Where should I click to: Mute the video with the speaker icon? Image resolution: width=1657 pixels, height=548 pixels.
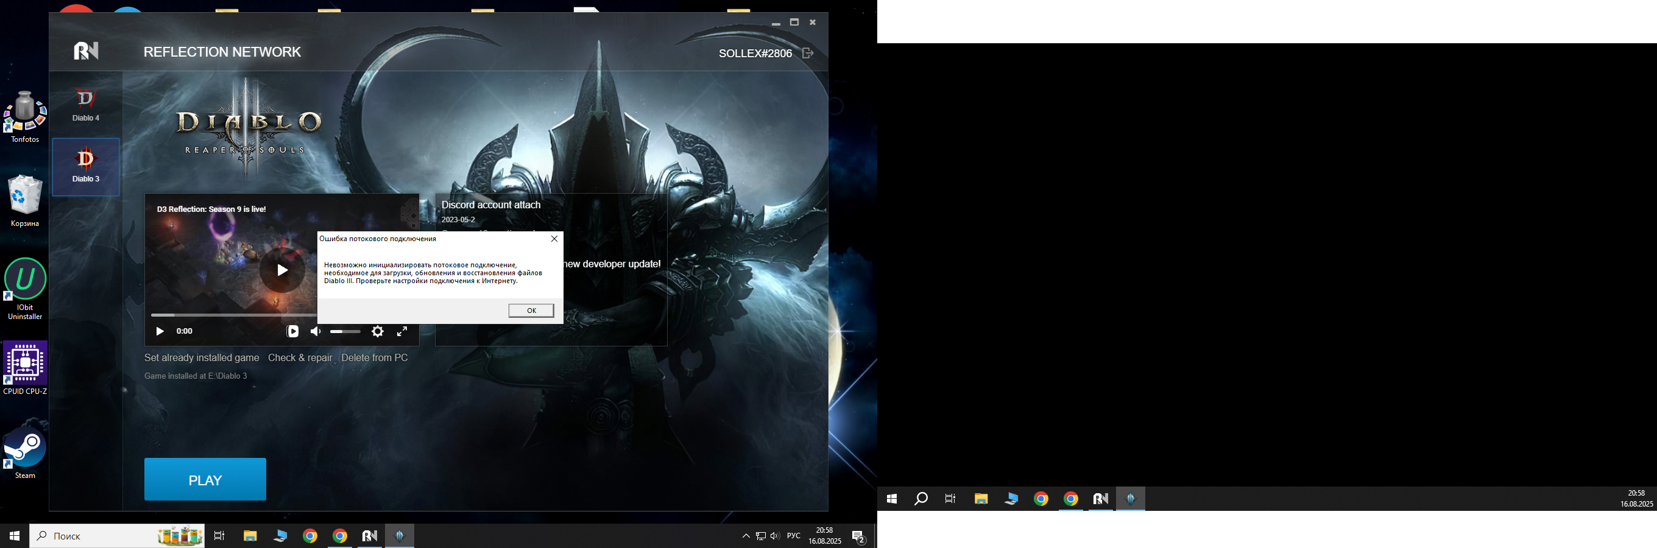(x=315, y=331)
